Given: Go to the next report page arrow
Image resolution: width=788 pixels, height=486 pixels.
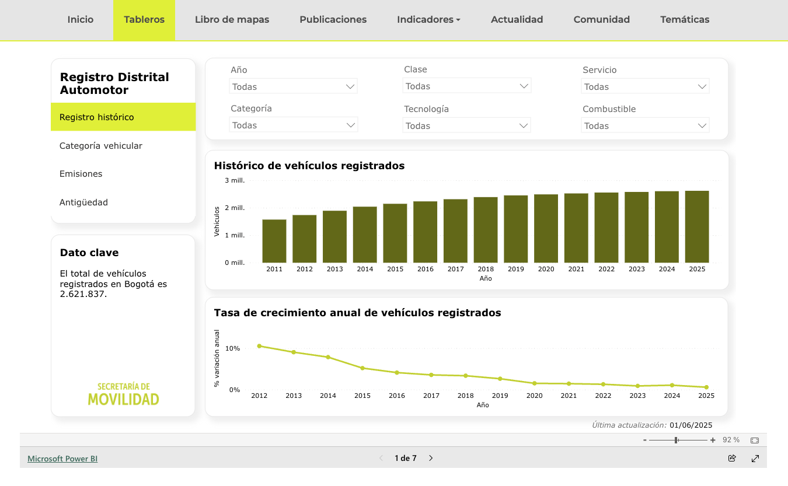Looking at the screenshot, I should point(431,458).
